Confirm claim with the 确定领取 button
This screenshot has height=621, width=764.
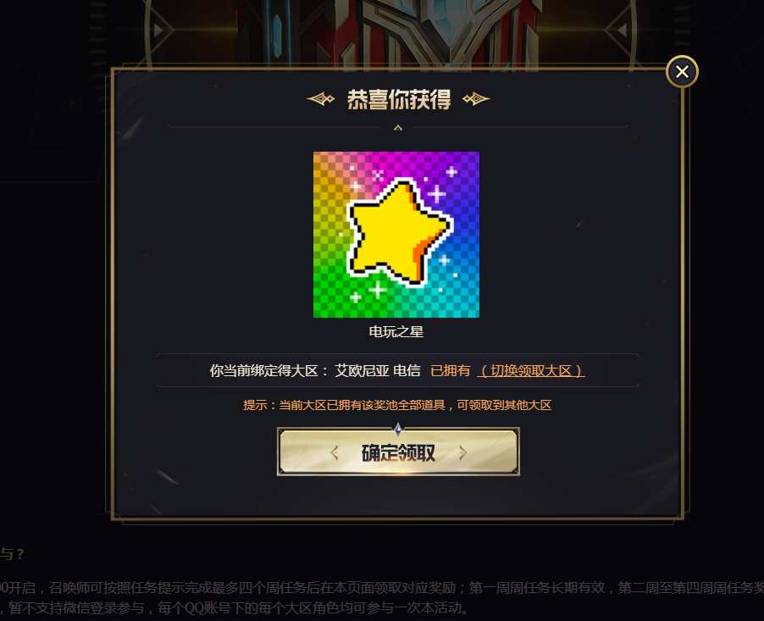point(398,452)
